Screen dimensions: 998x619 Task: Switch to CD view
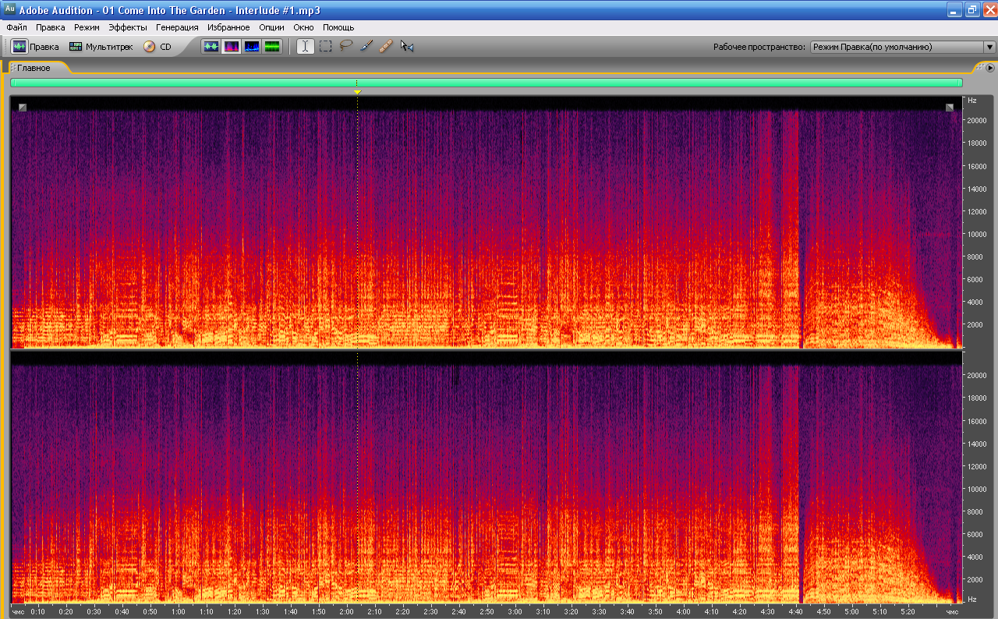[x=157, y=47]
